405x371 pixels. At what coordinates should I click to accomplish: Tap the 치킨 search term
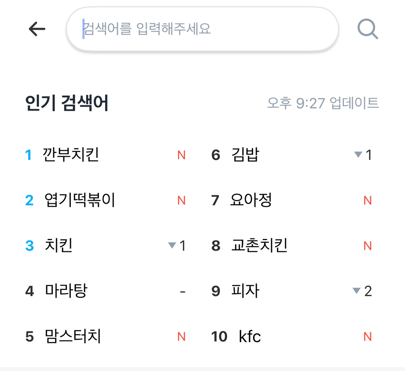point(59,246)
